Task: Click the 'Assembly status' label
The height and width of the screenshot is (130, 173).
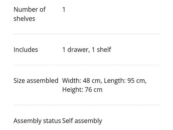Action: (37, 121)
